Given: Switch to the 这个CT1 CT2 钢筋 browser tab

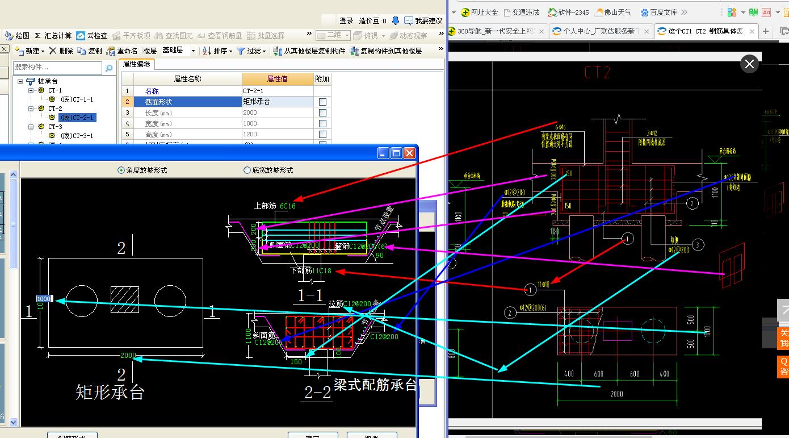Looking at the screenshot, I should (x=706, y=31).
